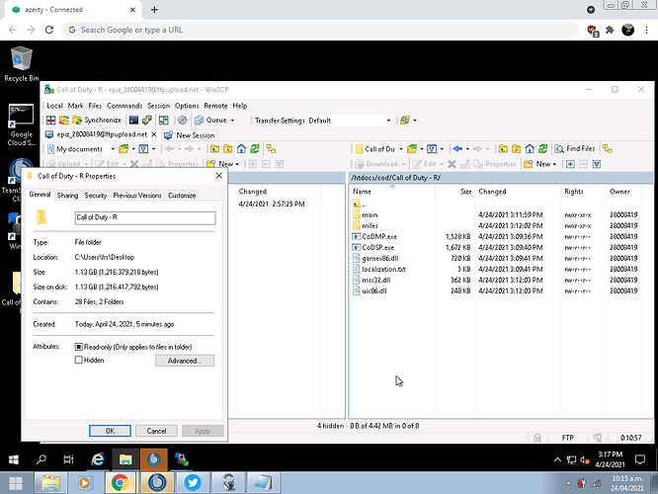Click remote panel filter icon

(x=432, y=148)
